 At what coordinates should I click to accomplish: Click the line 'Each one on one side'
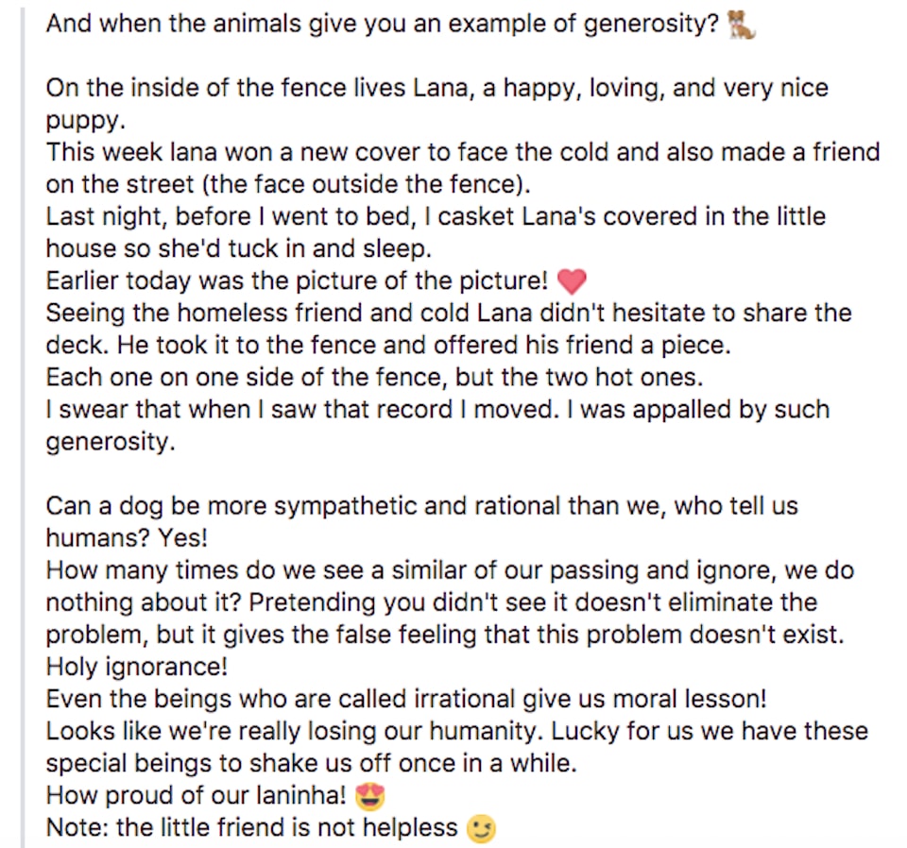374,378
